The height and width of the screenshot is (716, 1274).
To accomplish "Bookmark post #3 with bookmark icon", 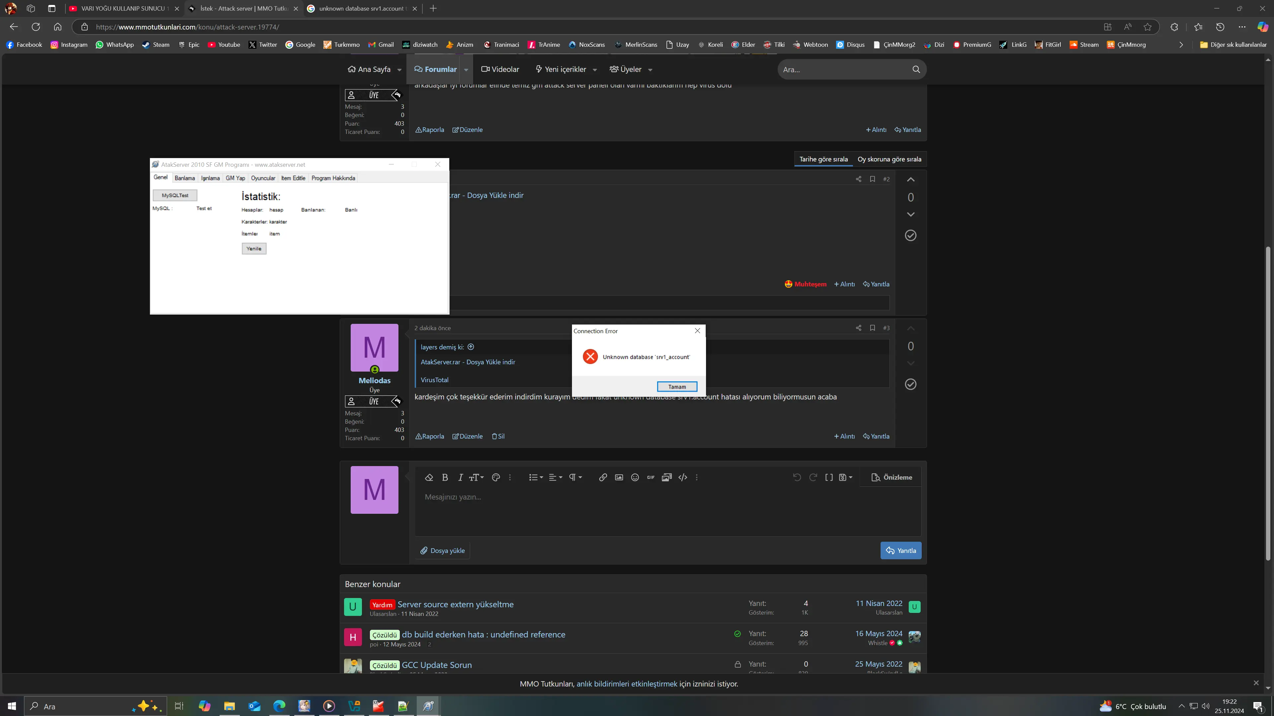I will click(873, 328).
